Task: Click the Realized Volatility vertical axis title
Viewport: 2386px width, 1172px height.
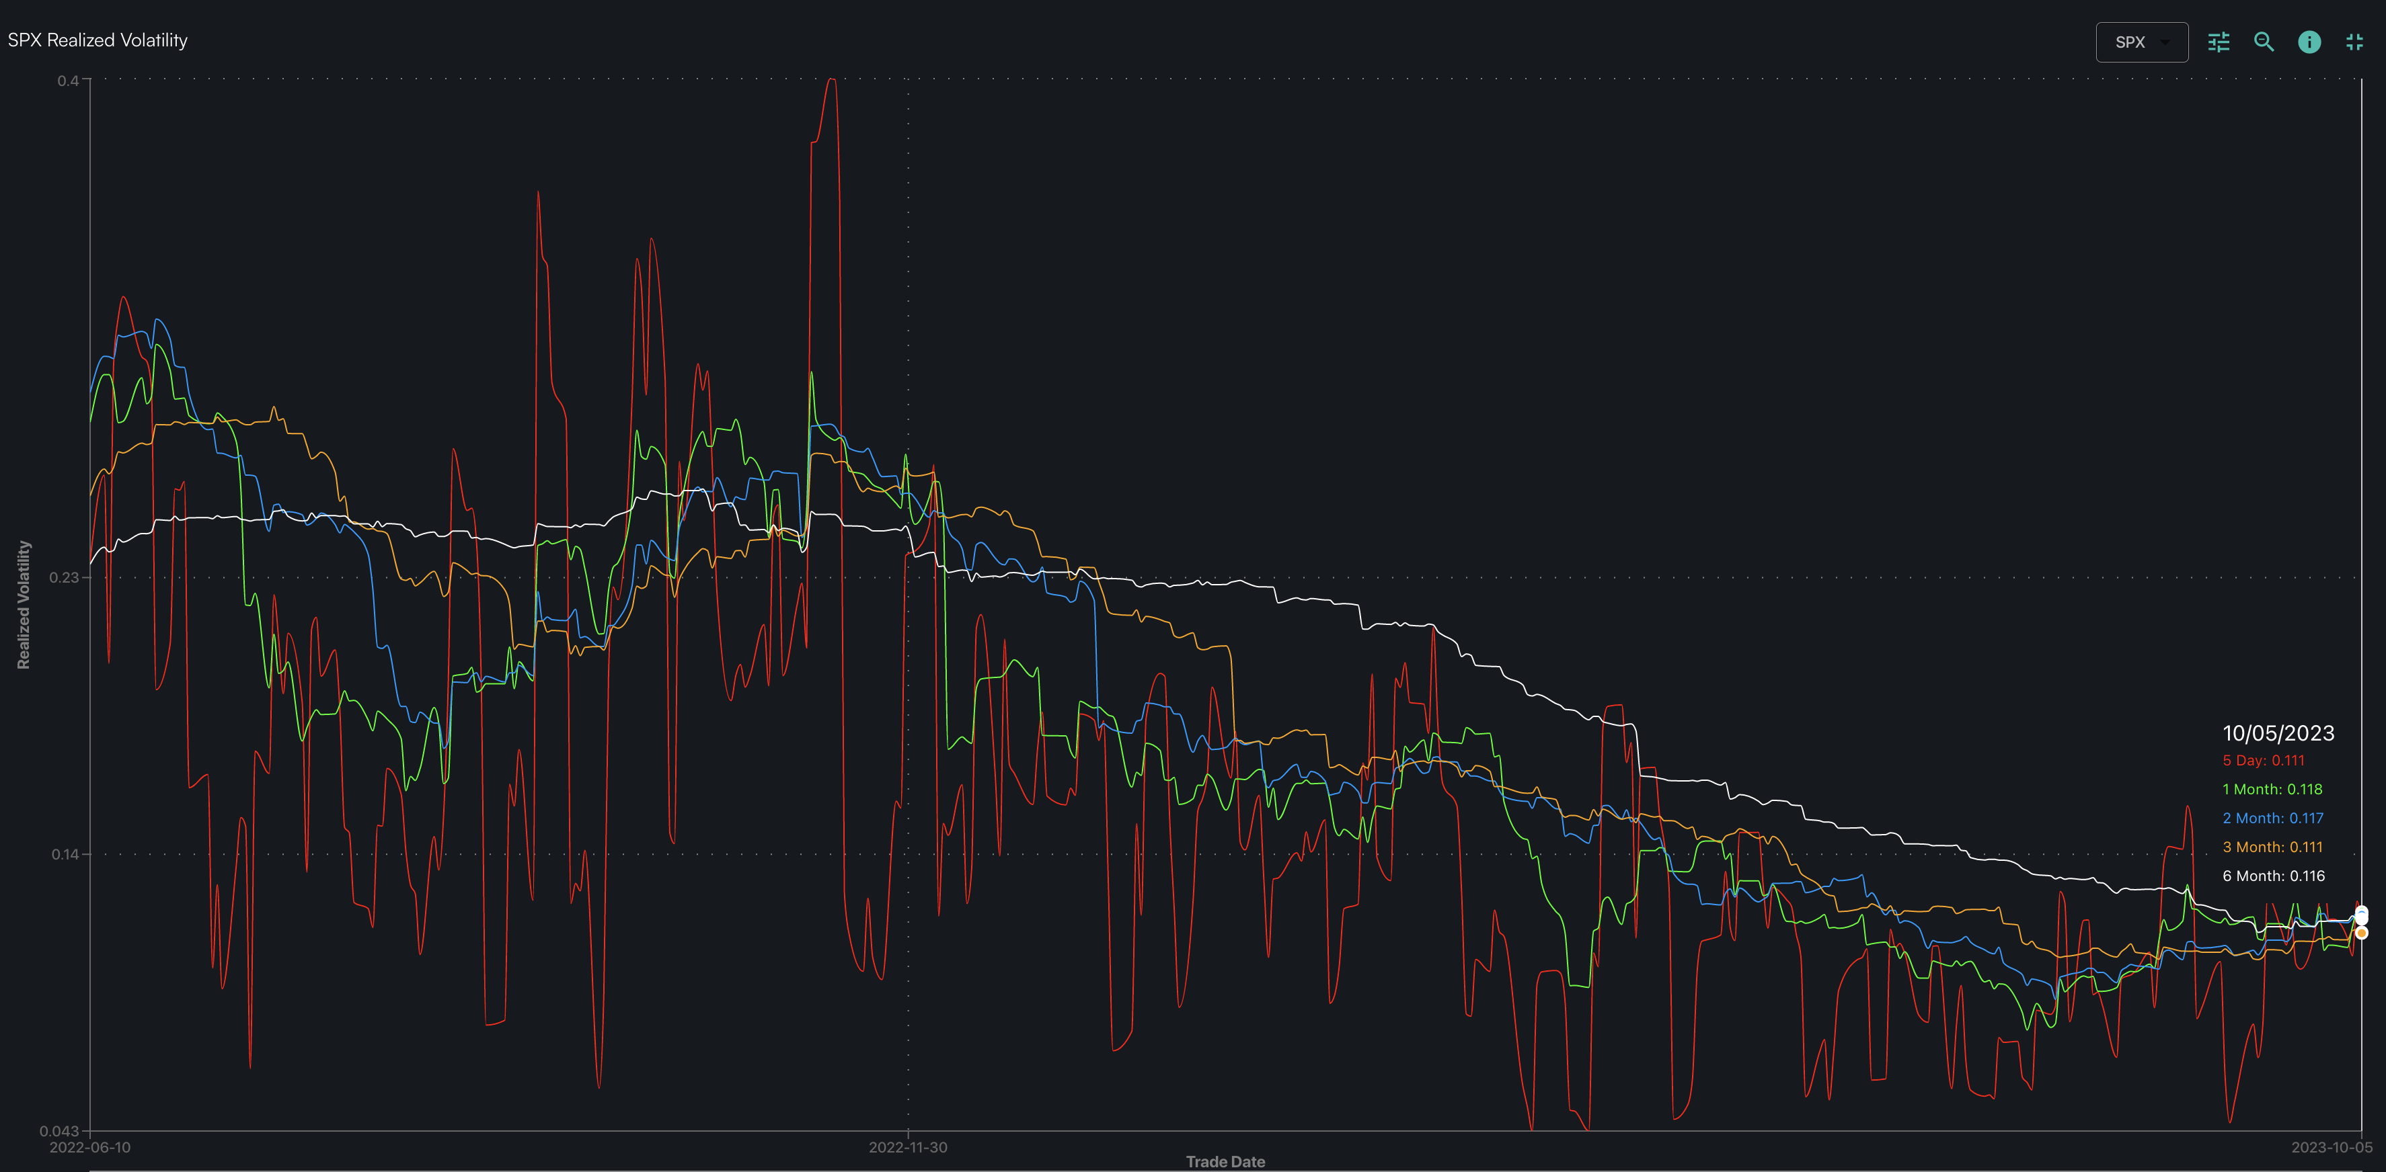Action: click(24, 605)
